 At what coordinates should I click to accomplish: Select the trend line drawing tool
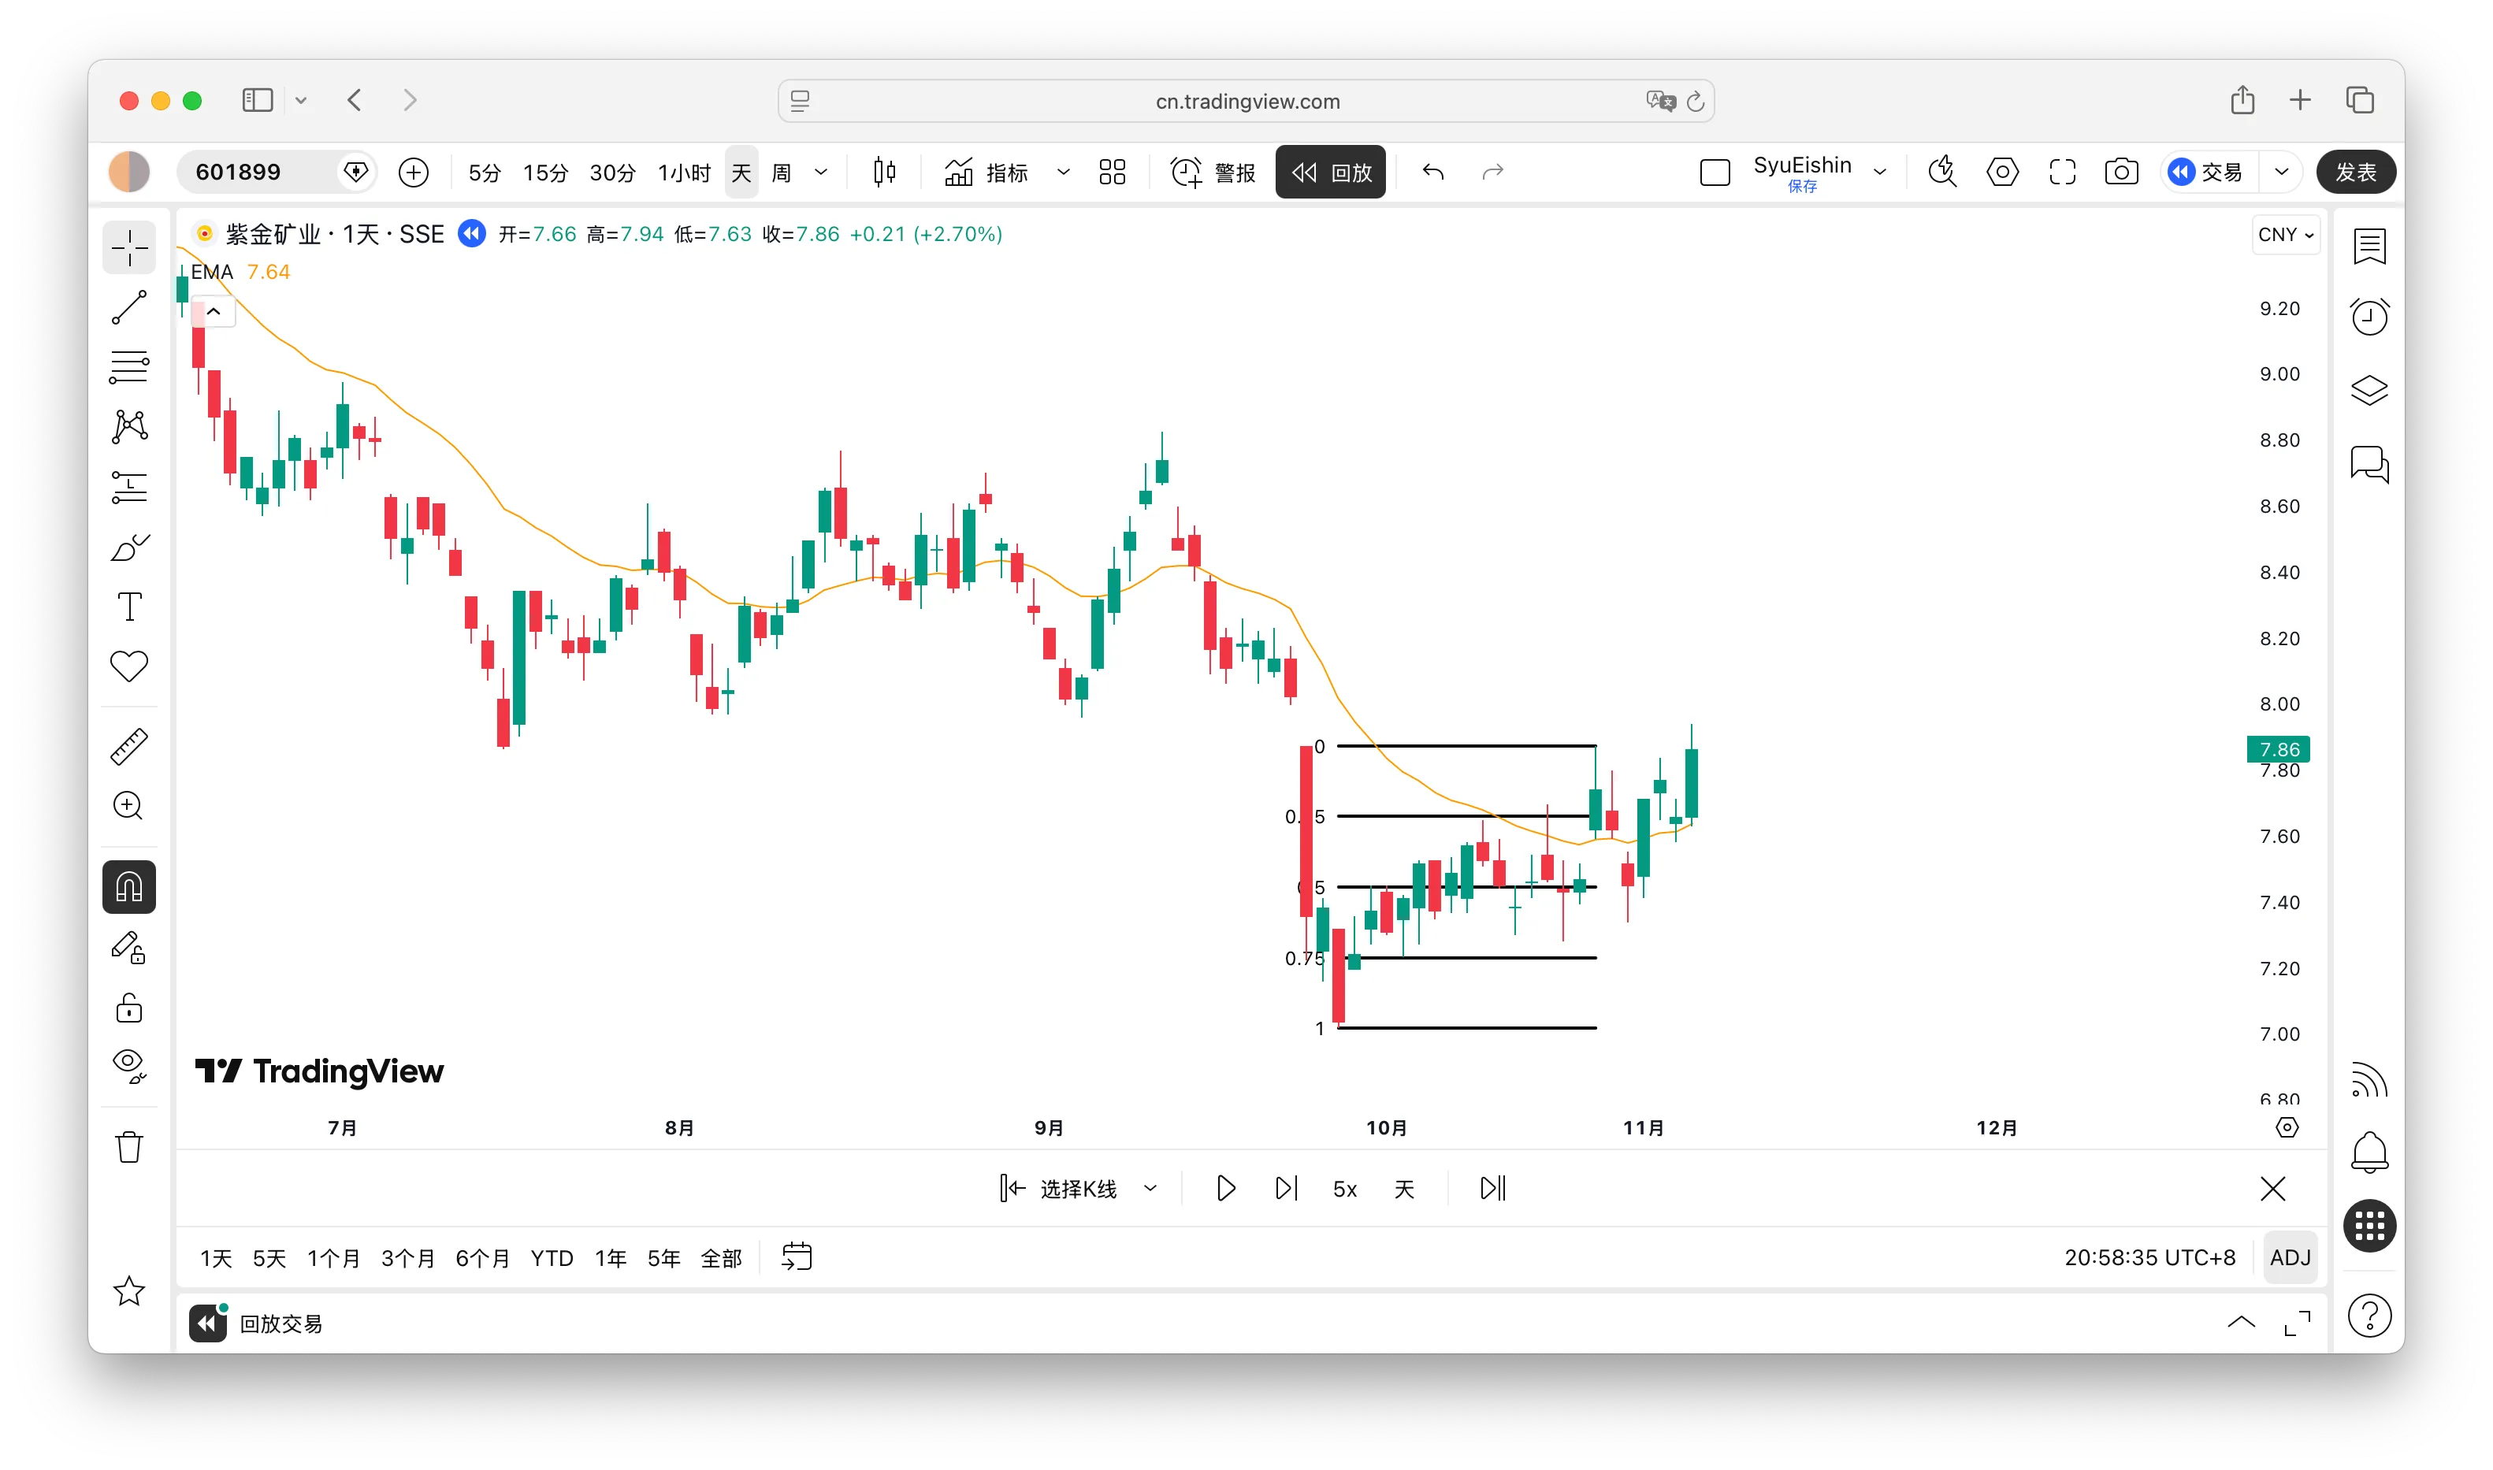point(128,308)
